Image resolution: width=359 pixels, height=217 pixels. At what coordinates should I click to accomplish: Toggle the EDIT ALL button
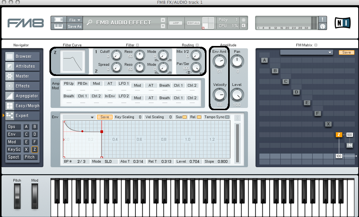(x=194, y=23)
